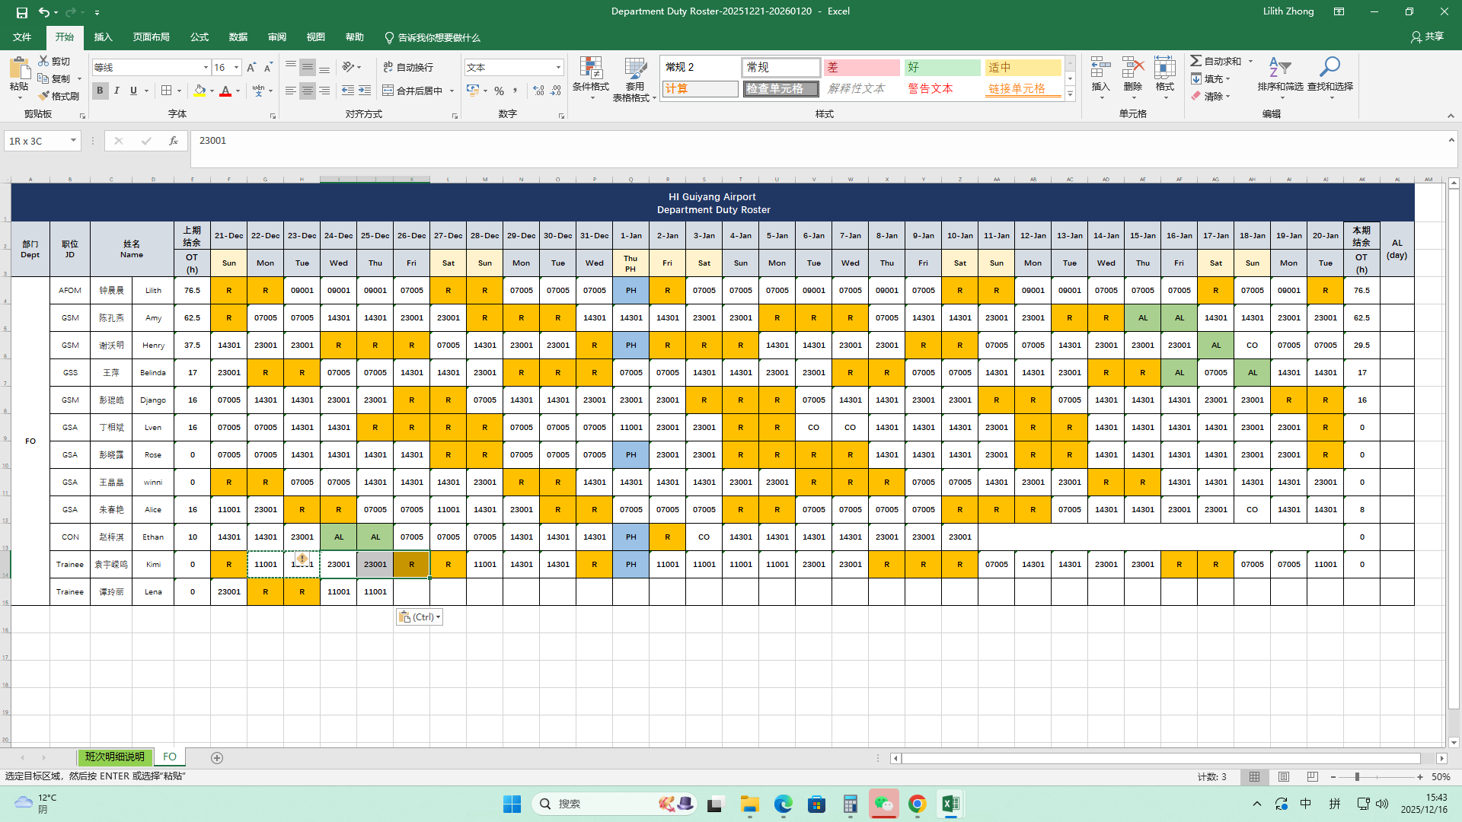1462x822 pixels.
Task: Open the number format combo box
Action: tap(558, 68)
